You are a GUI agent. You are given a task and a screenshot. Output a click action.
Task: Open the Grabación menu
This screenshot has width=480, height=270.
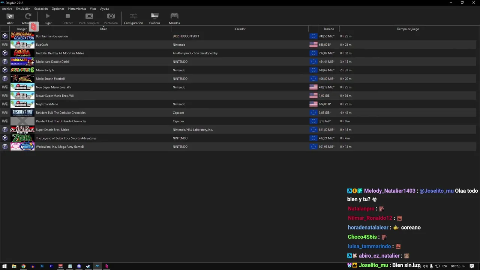pyautogui.click(x=41, y=9)
